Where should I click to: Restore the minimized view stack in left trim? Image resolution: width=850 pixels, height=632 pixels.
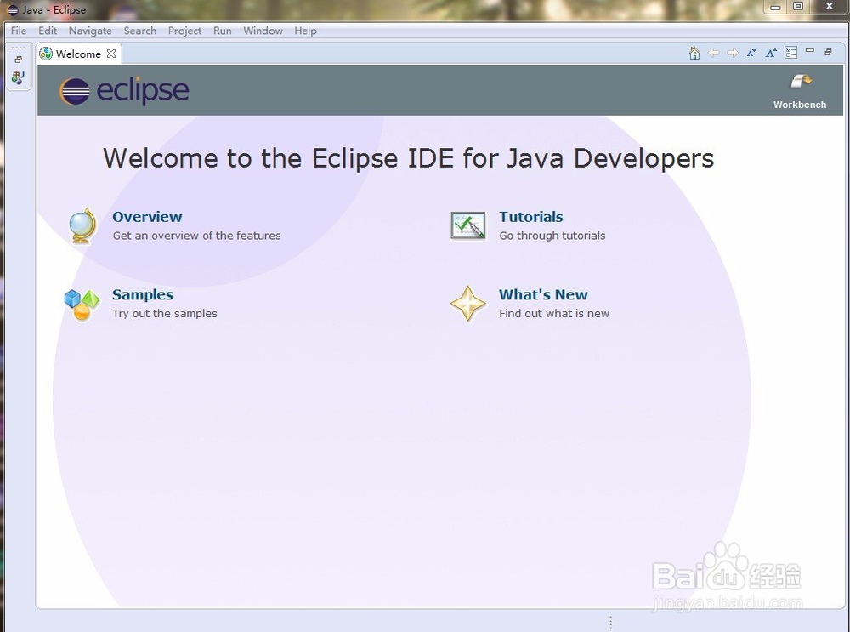pyautogui.click(x=19, y=60)
